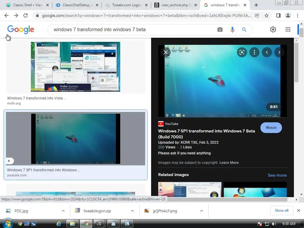Screen dimensions: 304x228
Task: Close the downloads bar
Action: coord(299,210)
